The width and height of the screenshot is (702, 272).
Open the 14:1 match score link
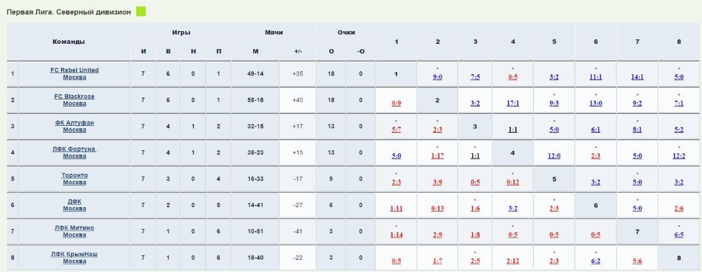coord(637,77)
